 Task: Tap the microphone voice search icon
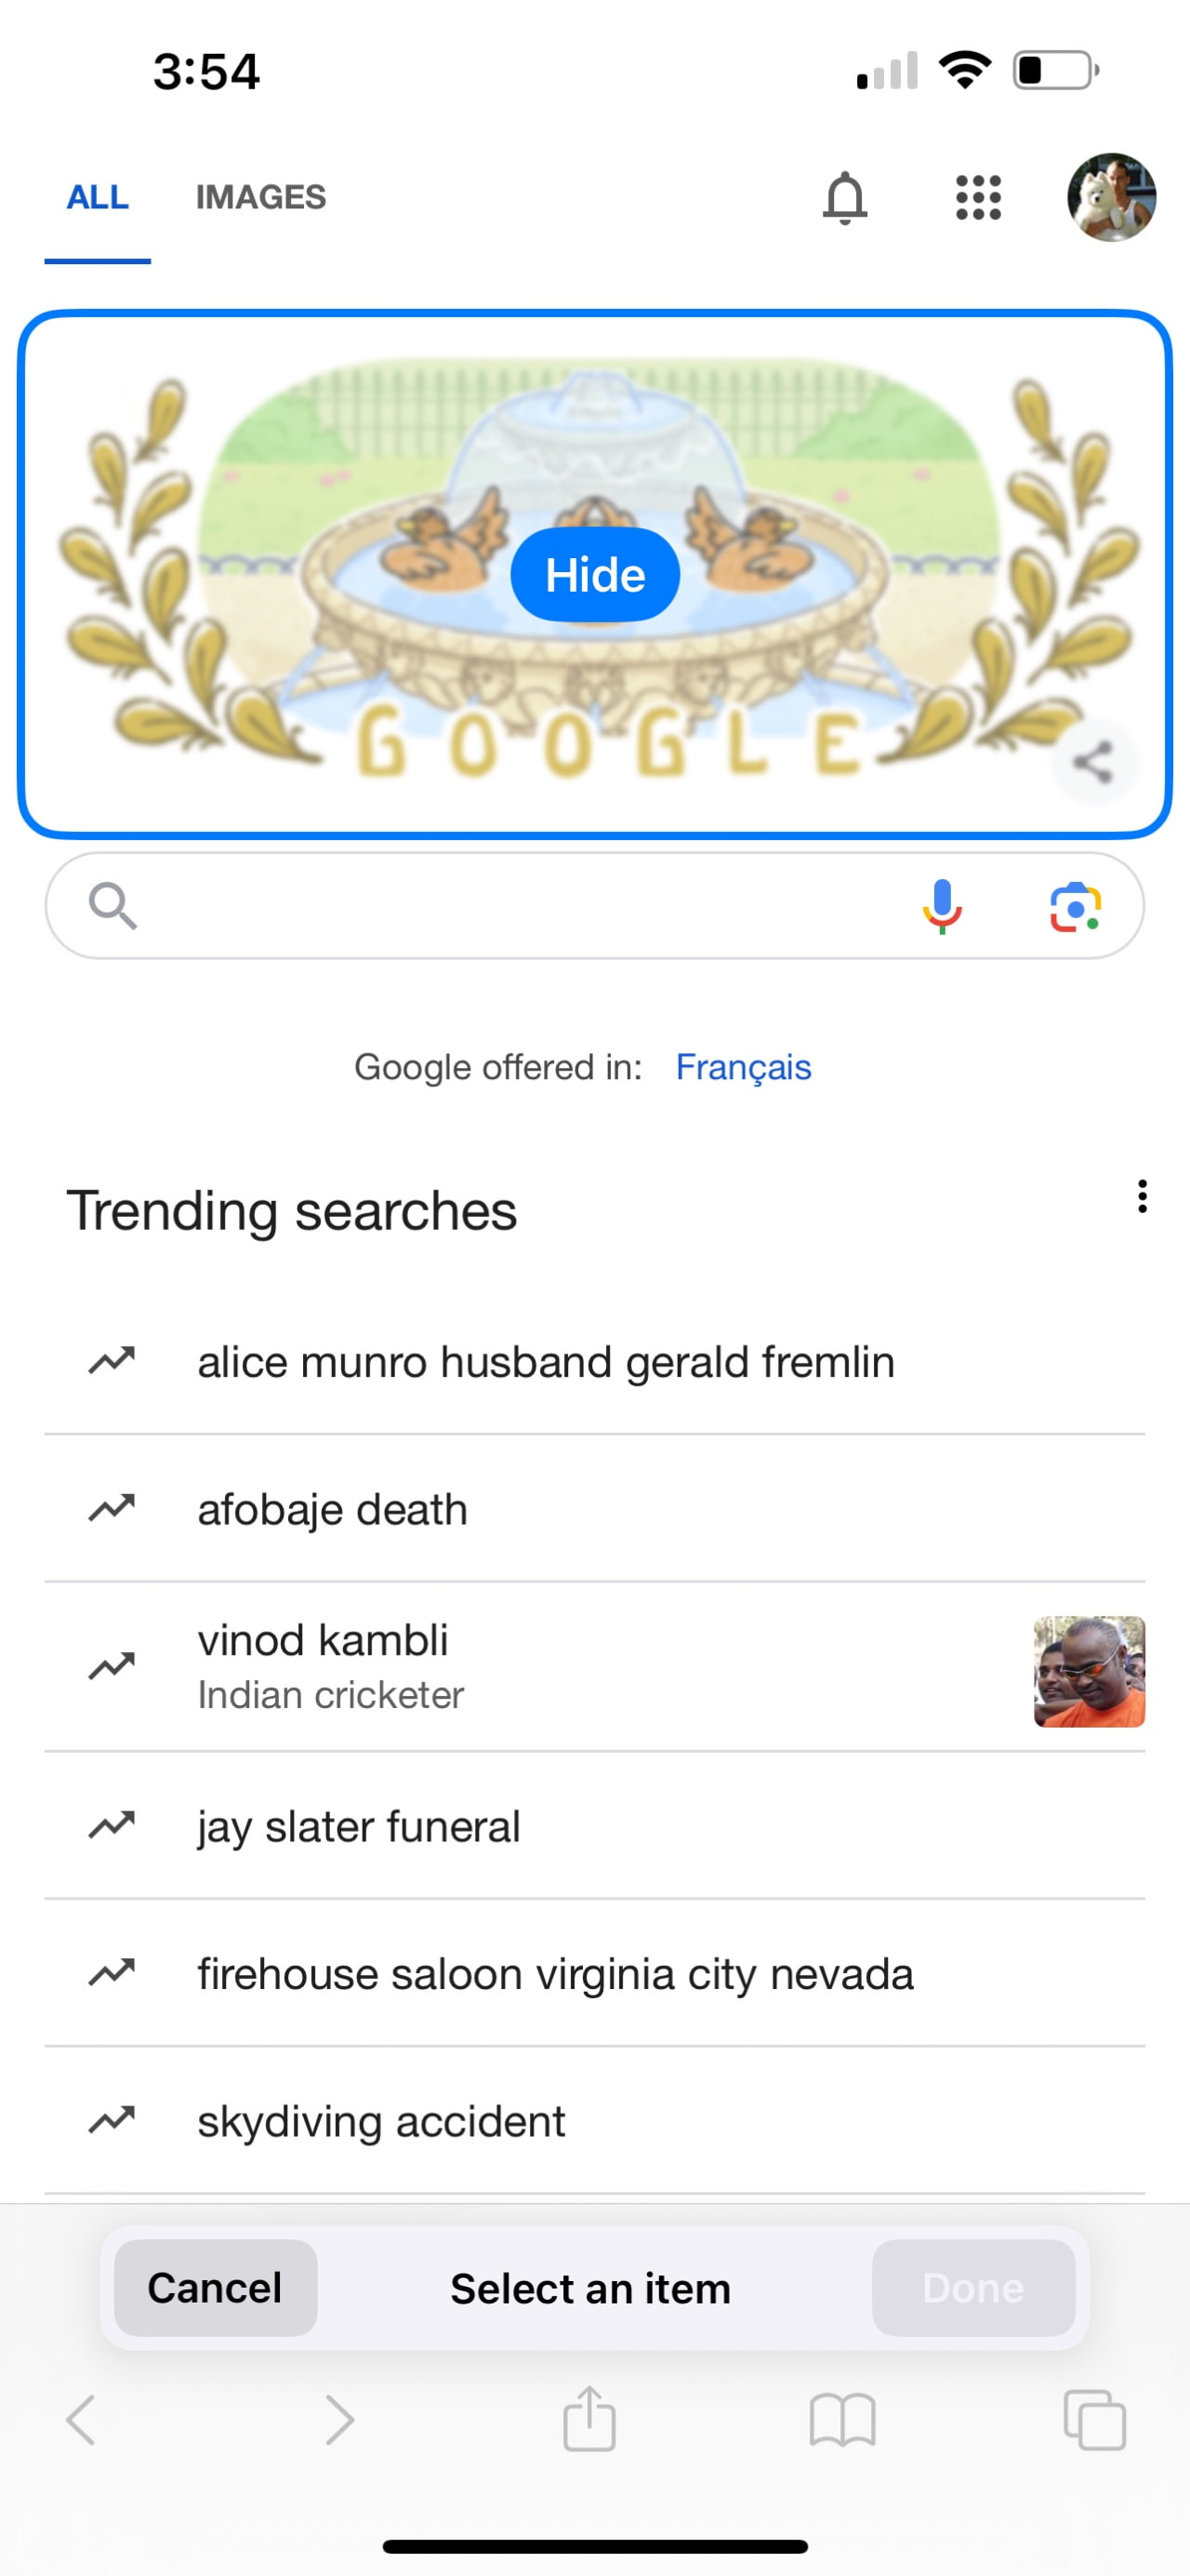[x=941, y=906]
